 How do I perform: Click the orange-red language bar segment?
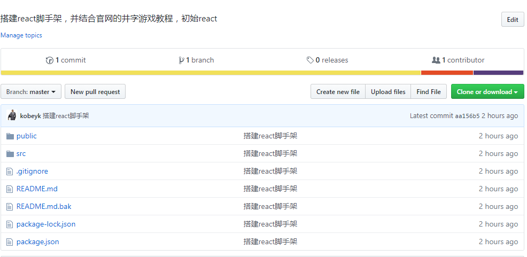pos(447,73)
